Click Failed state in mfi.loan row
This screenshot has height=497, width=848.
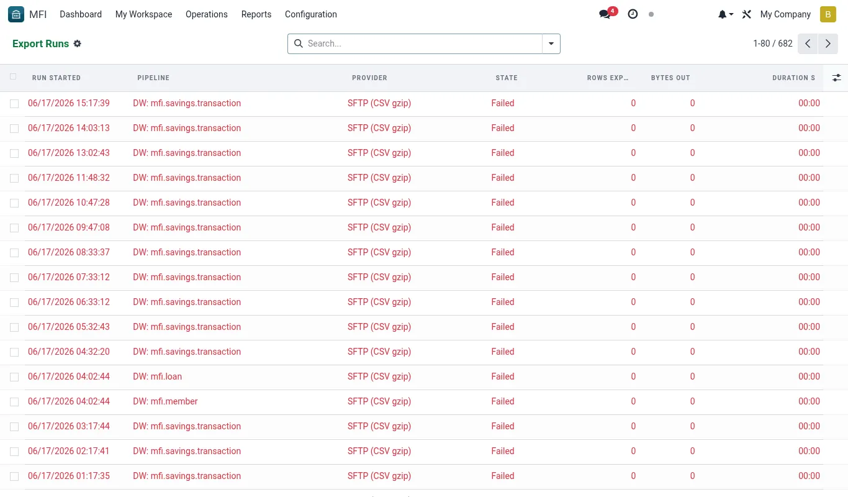(x=503, y=376)
